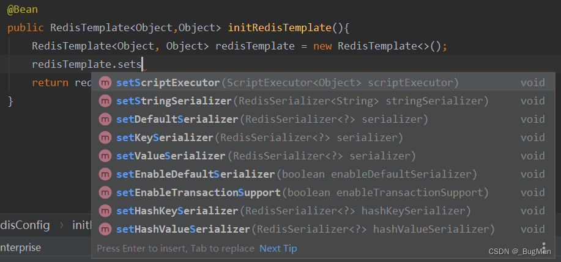The height and width of the screenshot is (262, 561).
Task: Click the method icon beside setHashKeySerializer
Action: coord(105,211)
